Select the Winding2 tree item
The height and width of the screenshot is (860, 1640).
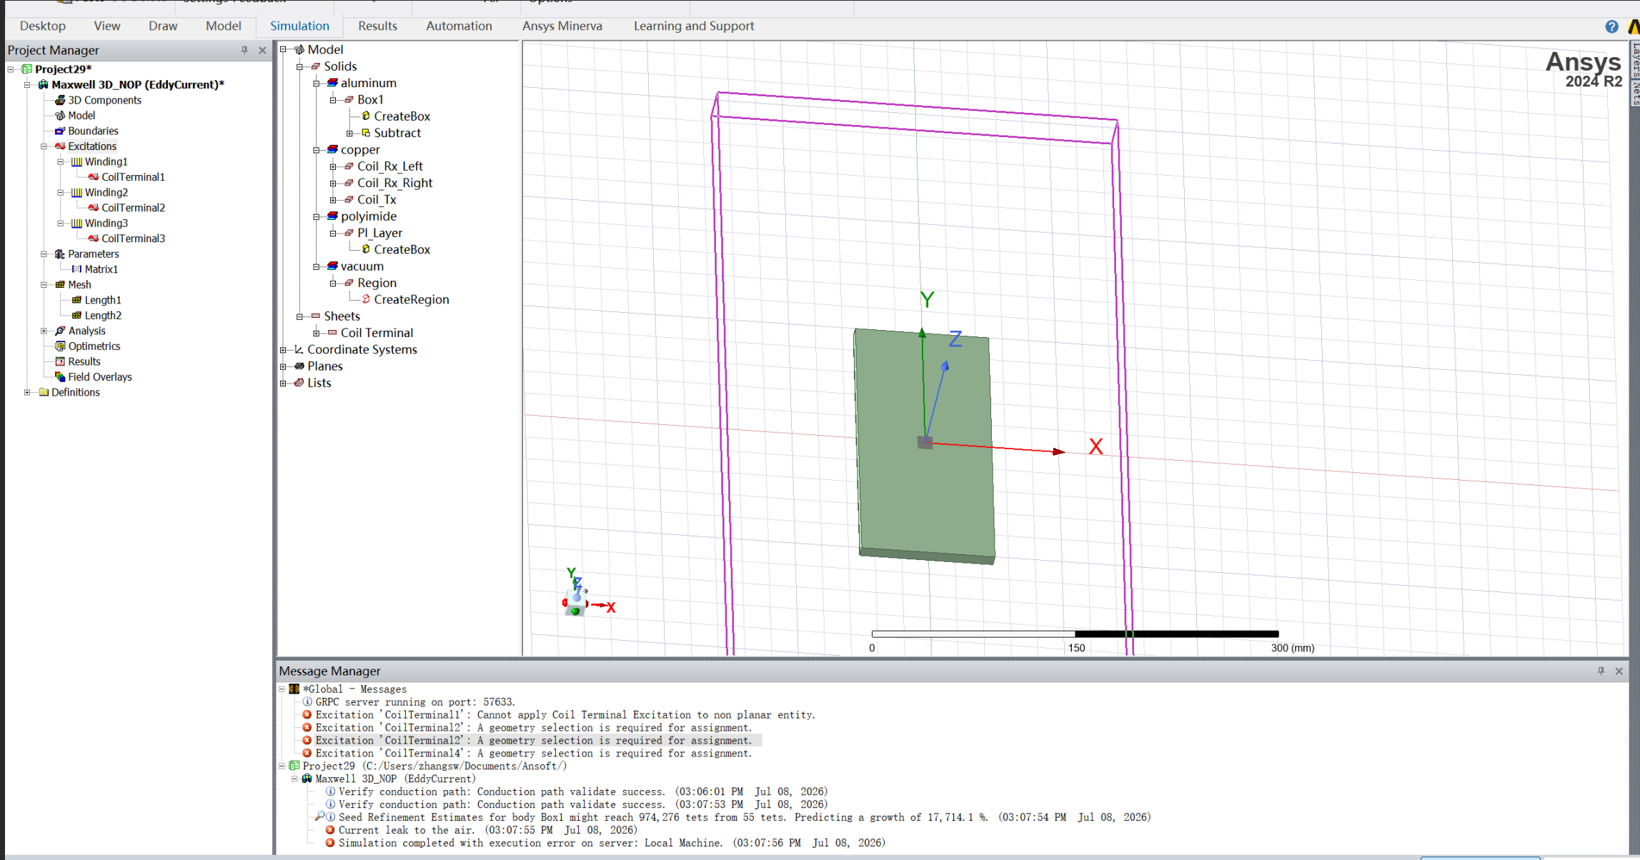106,192
